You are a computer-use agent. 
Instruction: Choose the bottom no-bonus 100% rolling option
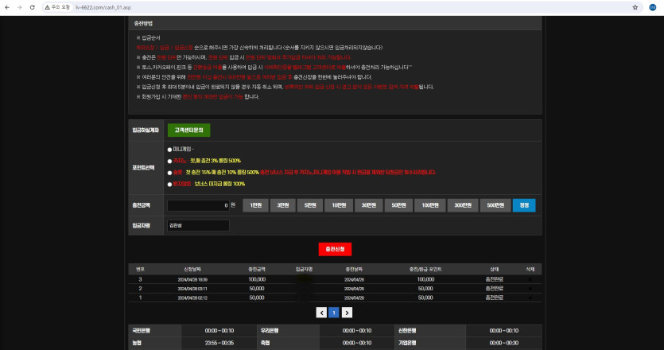[x=169, y=184]
